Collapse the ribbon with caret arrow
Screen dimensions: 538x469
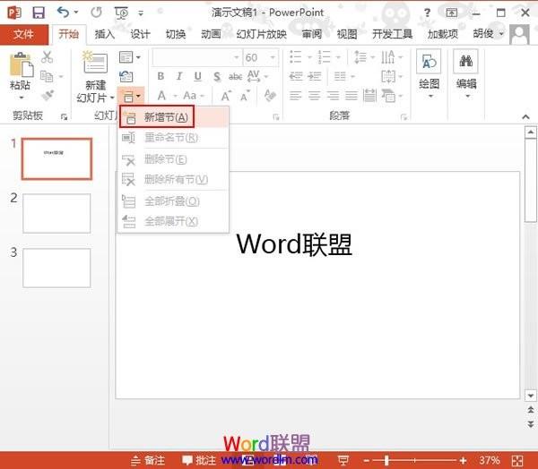click(x=525, y=117)
